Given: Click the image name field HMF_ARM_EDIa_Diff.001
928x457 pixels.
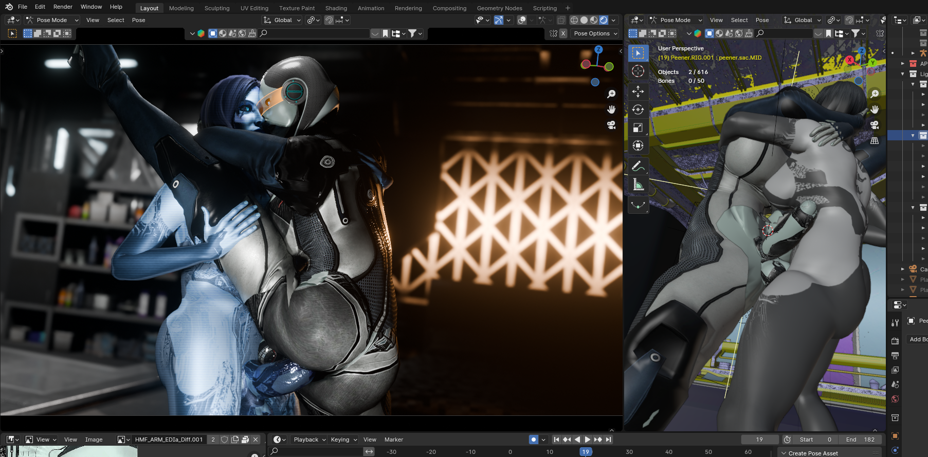Looking at the screenshot, I should (x=169, y=440).
